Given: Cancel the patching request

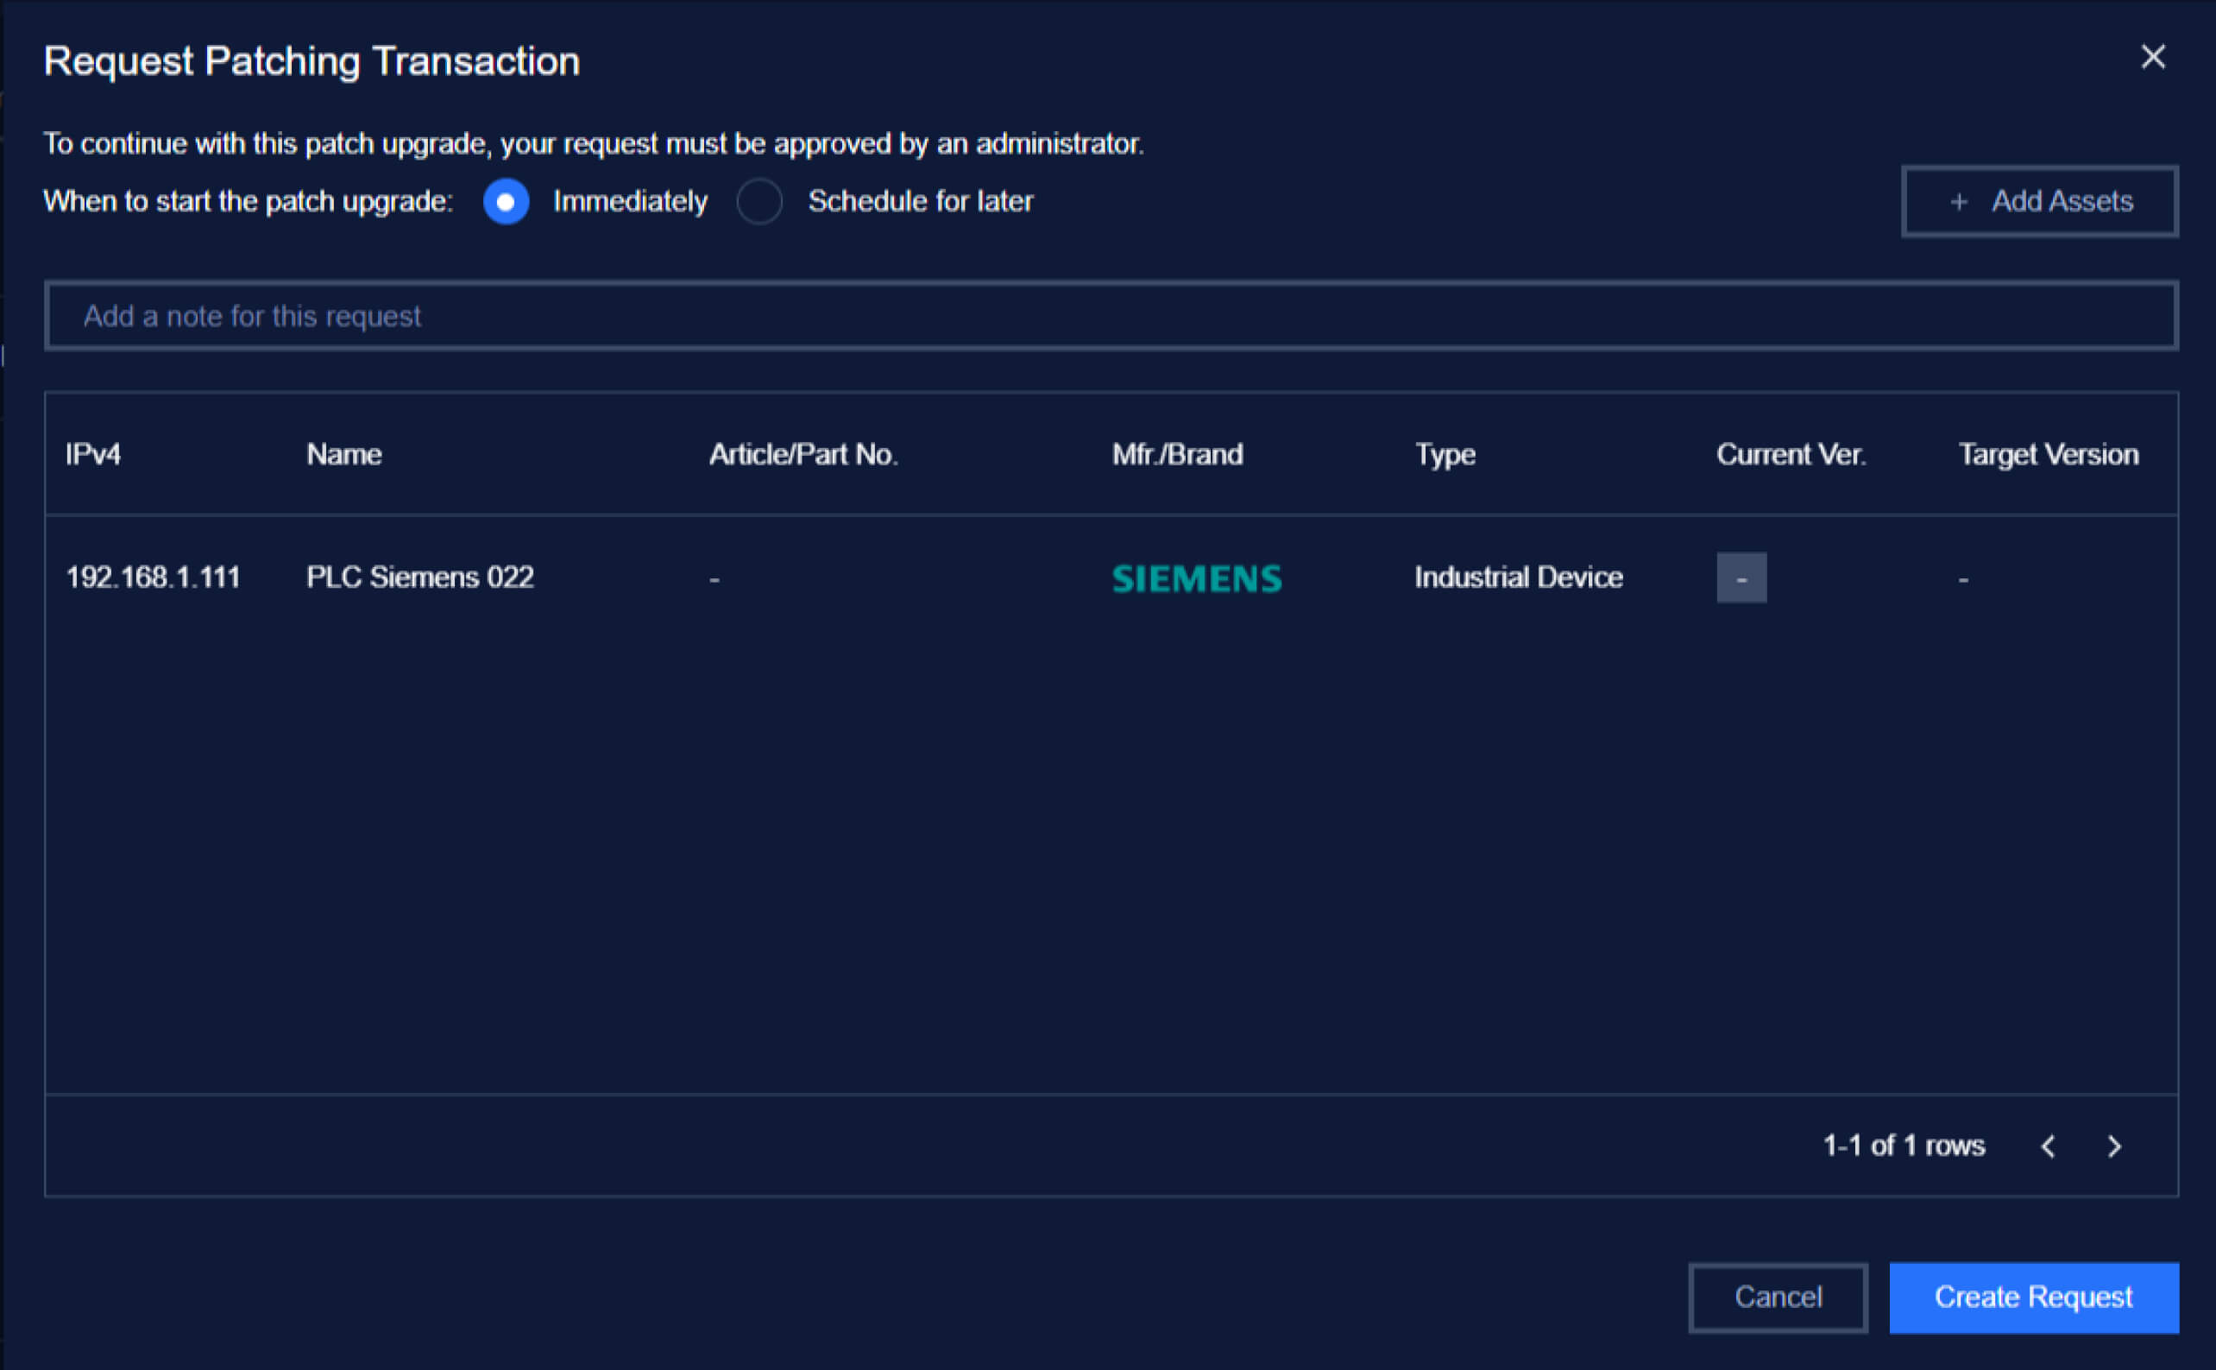Looking at the screenshot, I should tap(1777, 1297).
